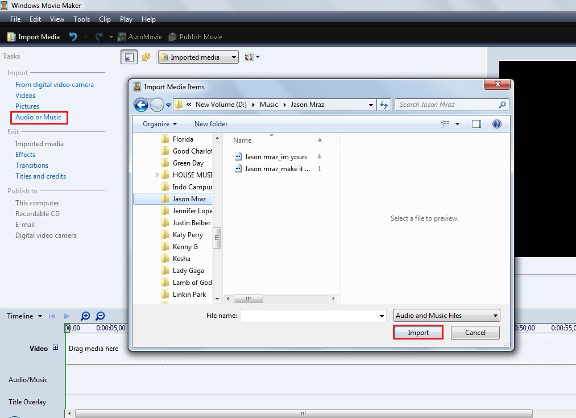Click the Import button
The height and width of the screenshot is (418, 576).
[x=418, y=333]
